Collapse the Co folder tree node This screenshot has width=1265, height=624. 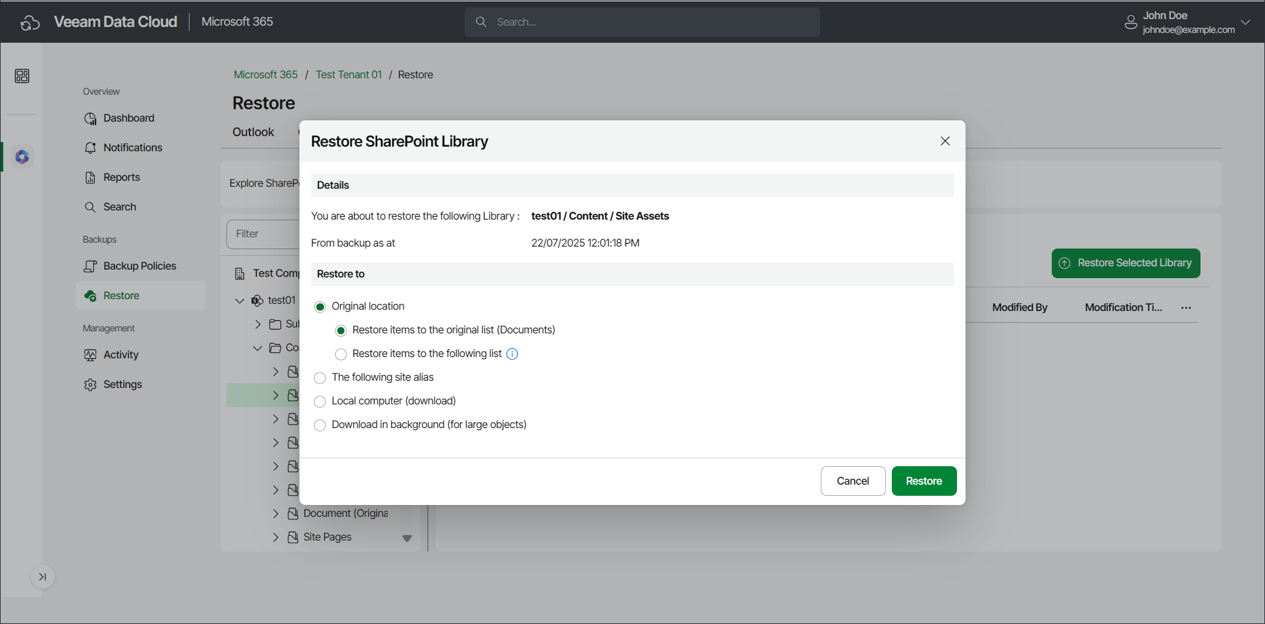(258, 348)
